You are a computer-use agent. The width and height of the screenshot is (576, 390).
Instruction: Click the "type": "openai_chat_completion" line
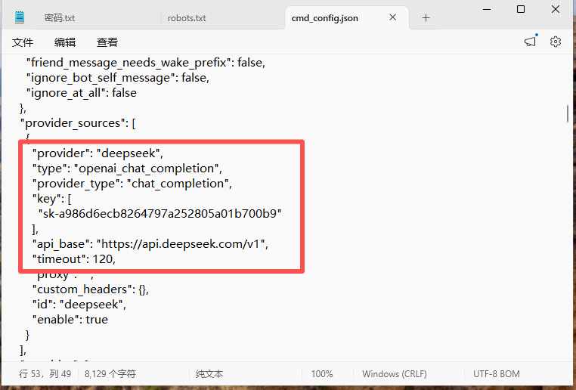coord(127,169)
